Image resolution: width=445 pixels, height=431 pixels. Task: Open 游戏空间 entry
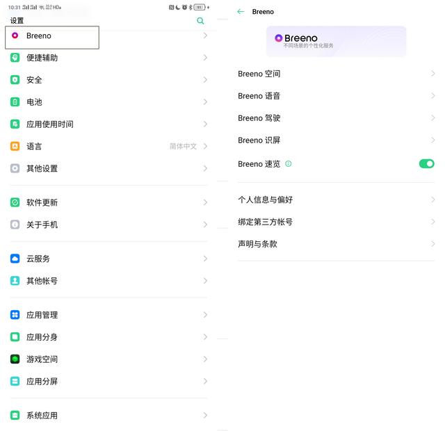point(108,359)
